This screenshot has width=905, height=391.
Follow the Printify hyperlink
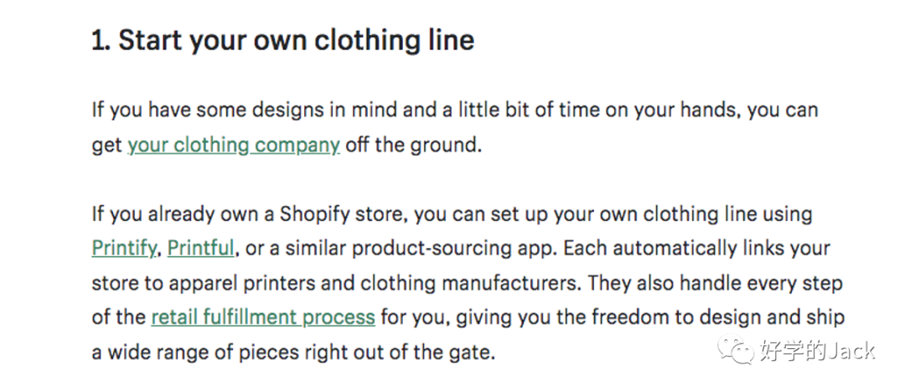124,249
